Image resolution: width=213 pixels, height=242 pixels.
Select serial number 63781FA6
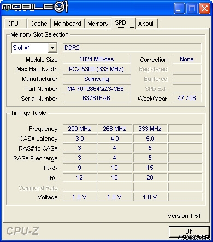(97, 98)
